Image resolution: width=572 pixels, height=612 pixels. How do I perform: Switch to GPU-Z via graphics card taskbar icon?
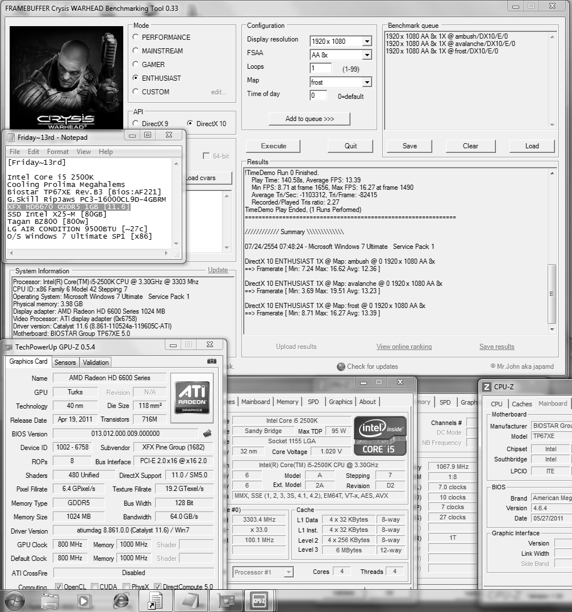pos(226,601)
